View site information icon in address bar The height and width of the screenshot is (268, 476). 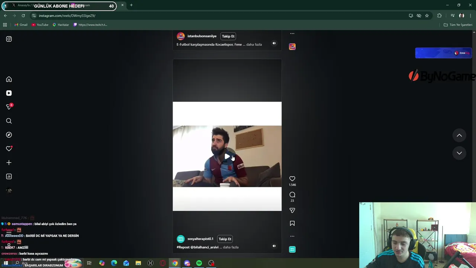pyautogui.click(x=34, y=16)
